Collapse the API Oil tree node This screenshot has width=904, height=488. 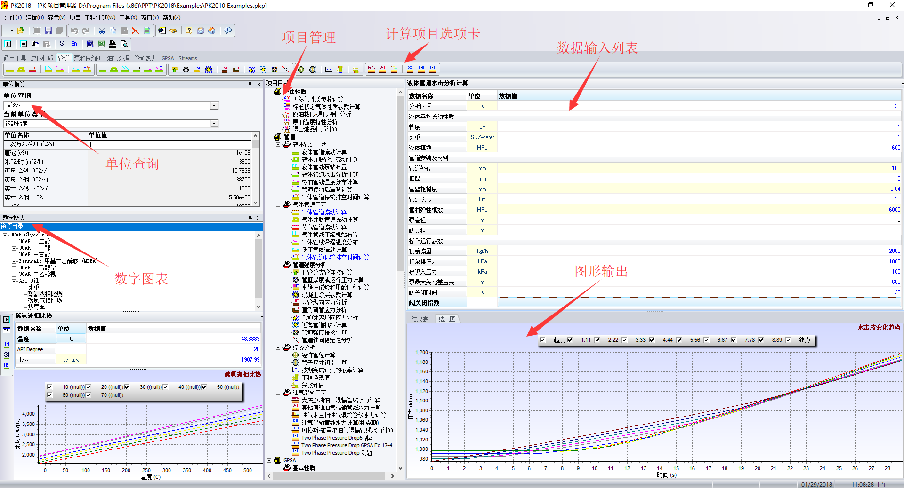[x=14, y=281]
